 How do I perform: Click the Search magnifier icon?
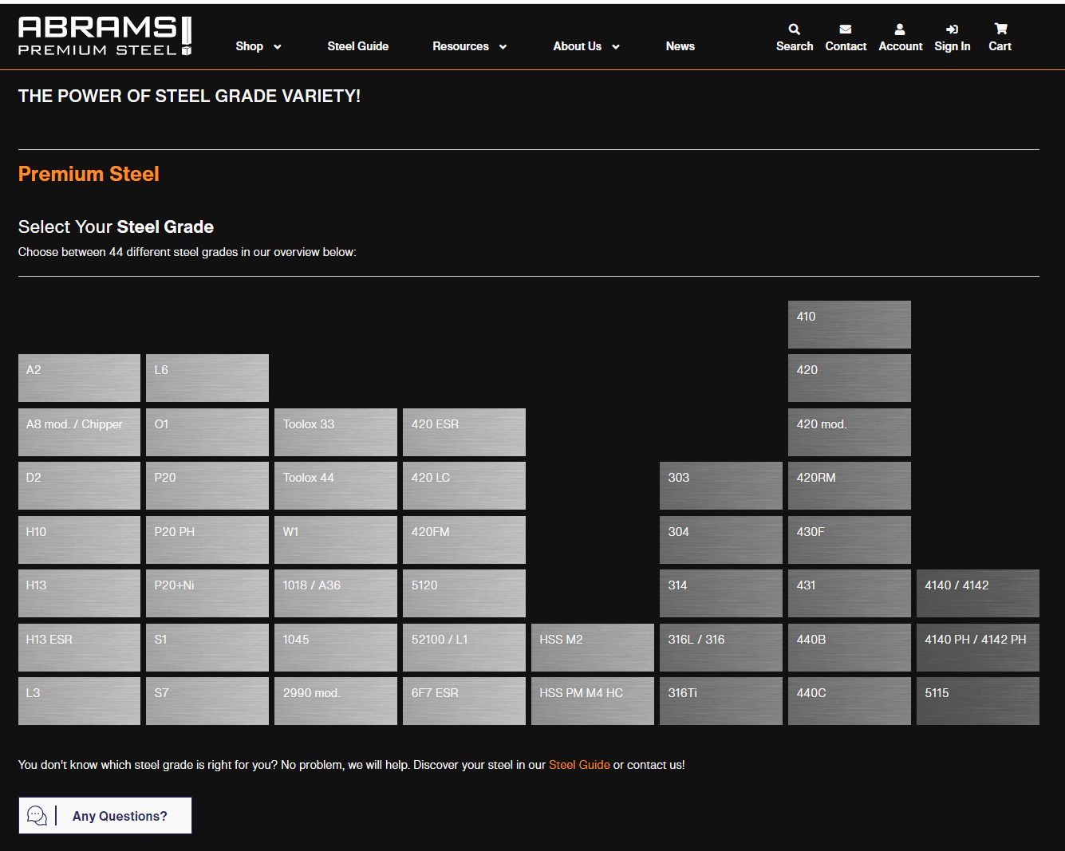pos(794,30)
